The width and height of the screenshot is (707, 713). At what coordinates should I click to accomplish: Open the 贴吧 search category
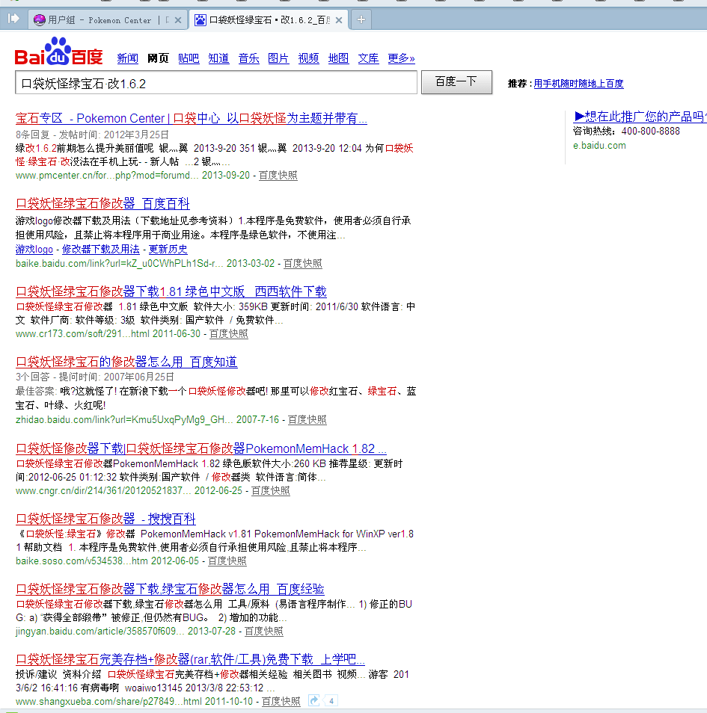pyautogui.click(x=189, y=58)
